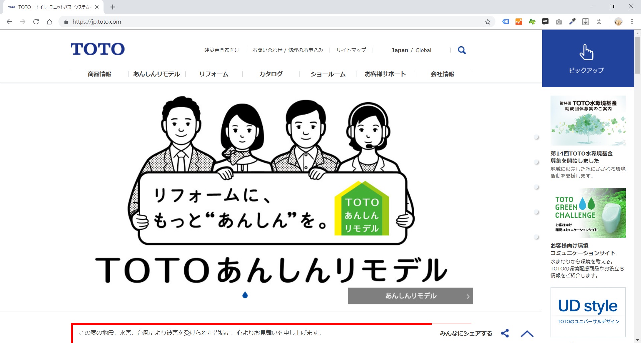Viewport: 641px width, 343px height.
Task: Open TOTO GREEN CHALLENGE thumbnail
Action: point(588,213)
